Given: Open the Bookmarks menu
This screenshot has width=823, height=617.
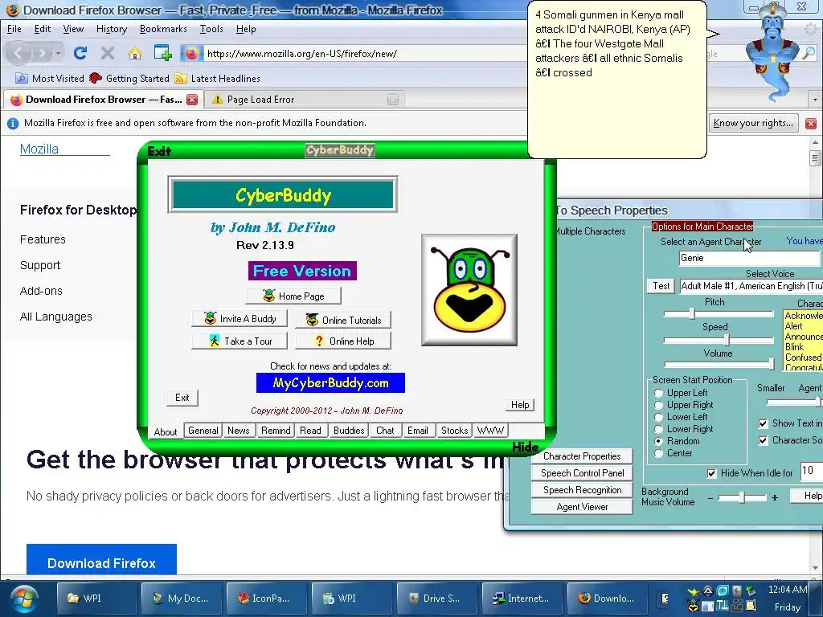Looking at the screenshot, I should tap(163, 29).
